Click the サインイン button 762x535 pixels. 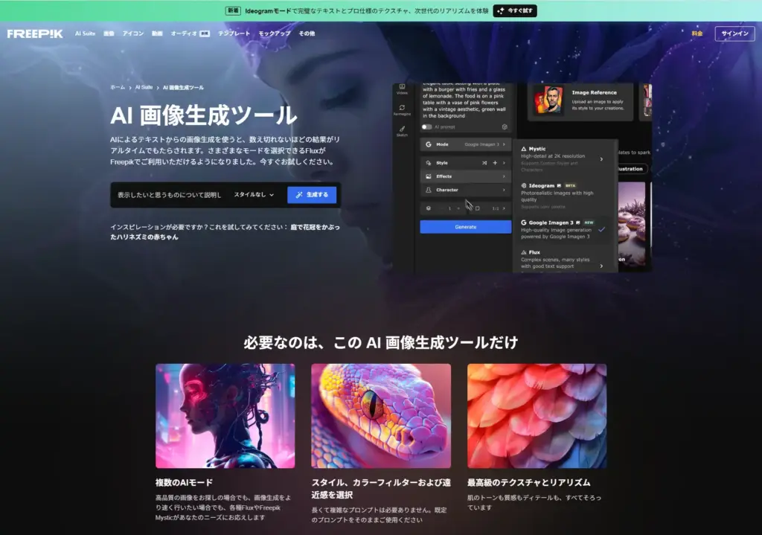coord(734,33)
